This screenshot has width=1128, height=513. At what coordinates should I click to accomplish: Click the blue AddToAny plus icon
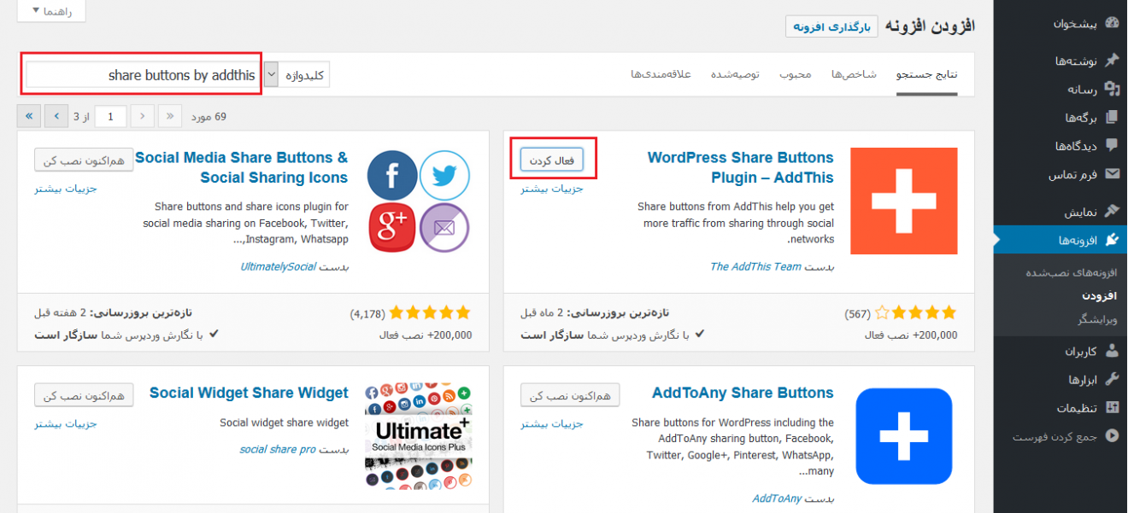click(903, 436)
